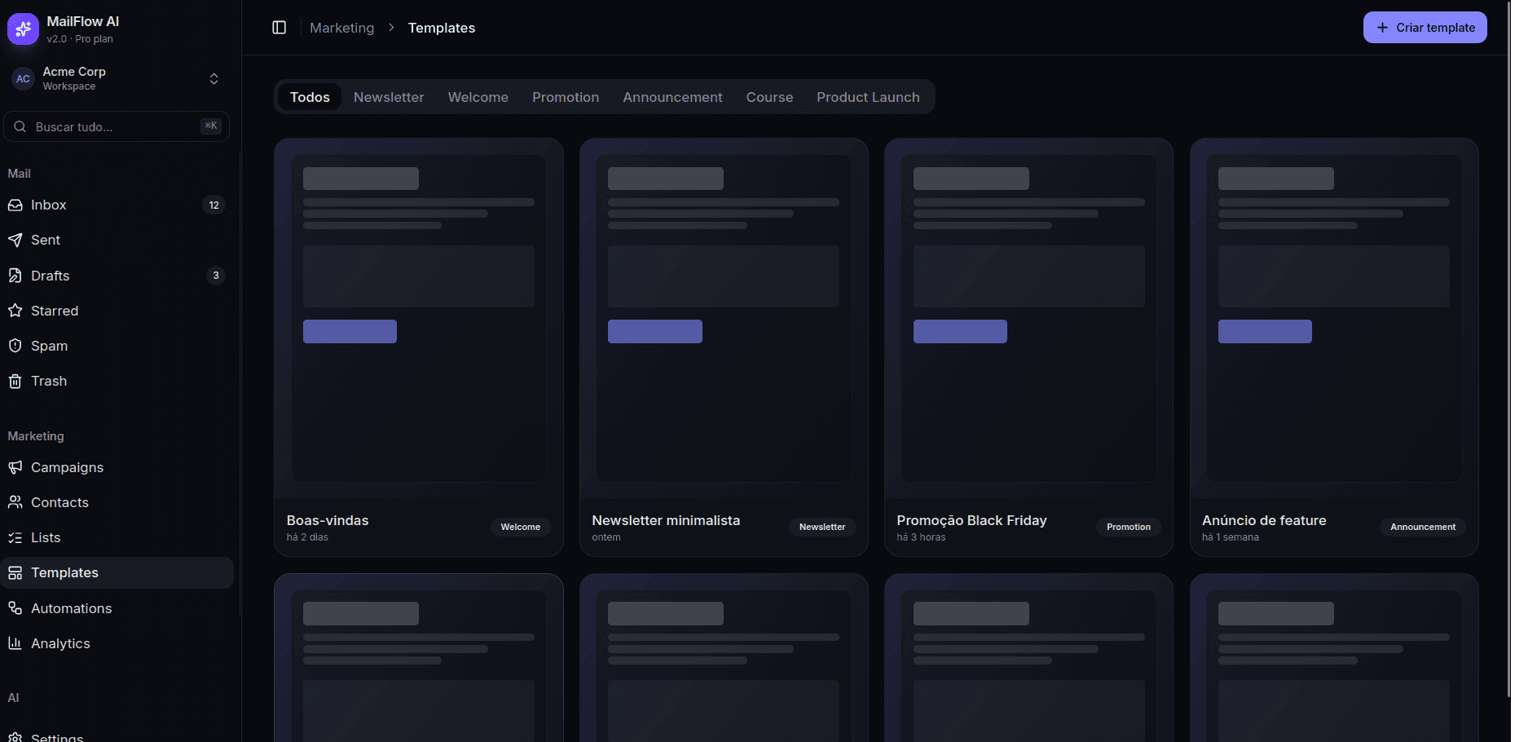This screenshot has height=742, width=1515.
Task: Click the Settings gear icon
Action: [15, 737]
